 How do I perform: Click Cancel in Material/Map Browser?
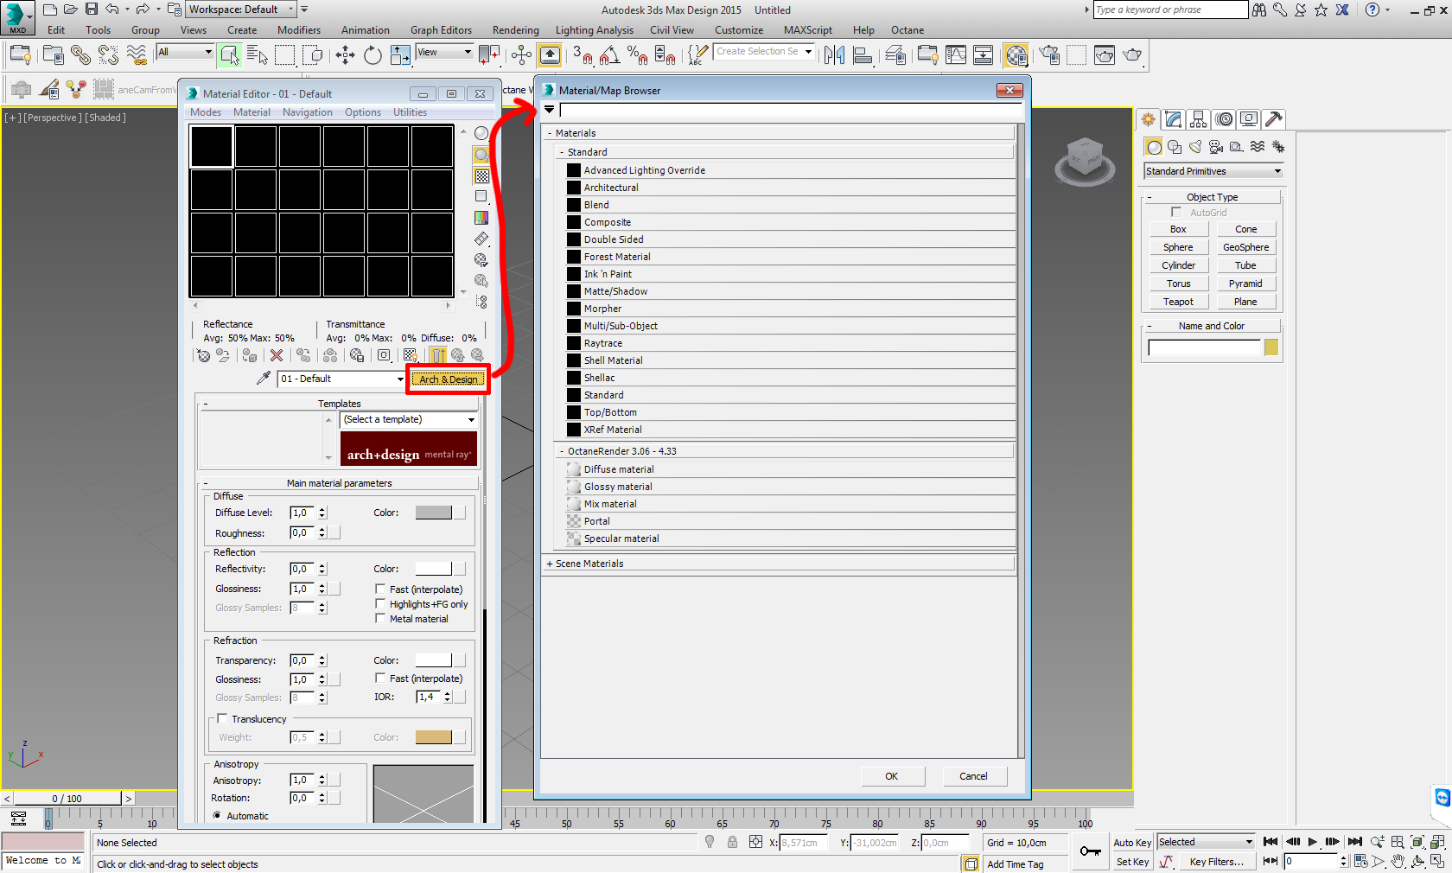[x=973, y=776]
